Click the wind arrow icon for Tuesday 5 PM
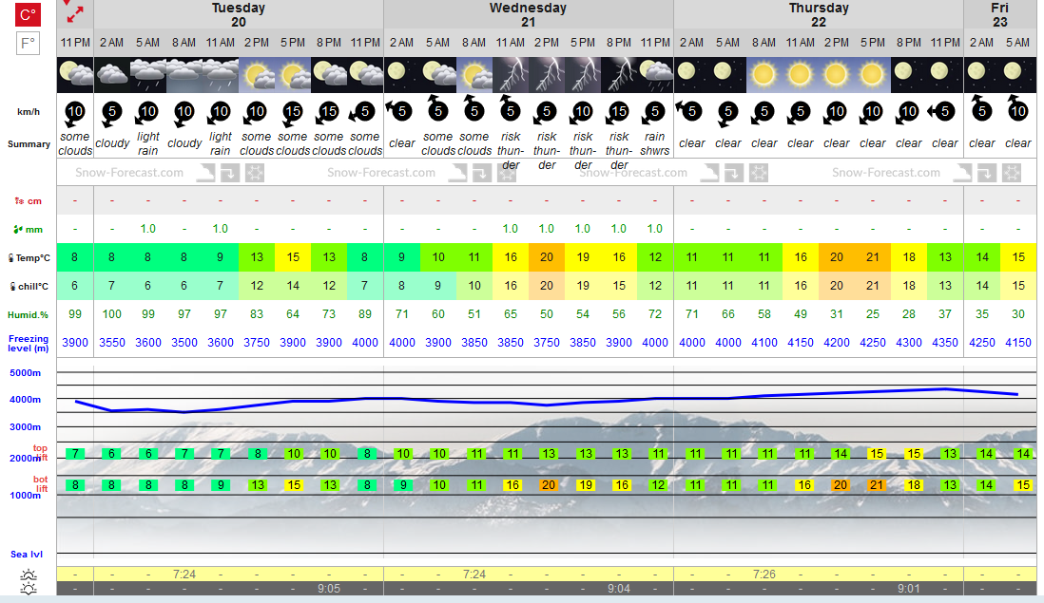This screenshot has width=1044, height=603. pos(292,112)
